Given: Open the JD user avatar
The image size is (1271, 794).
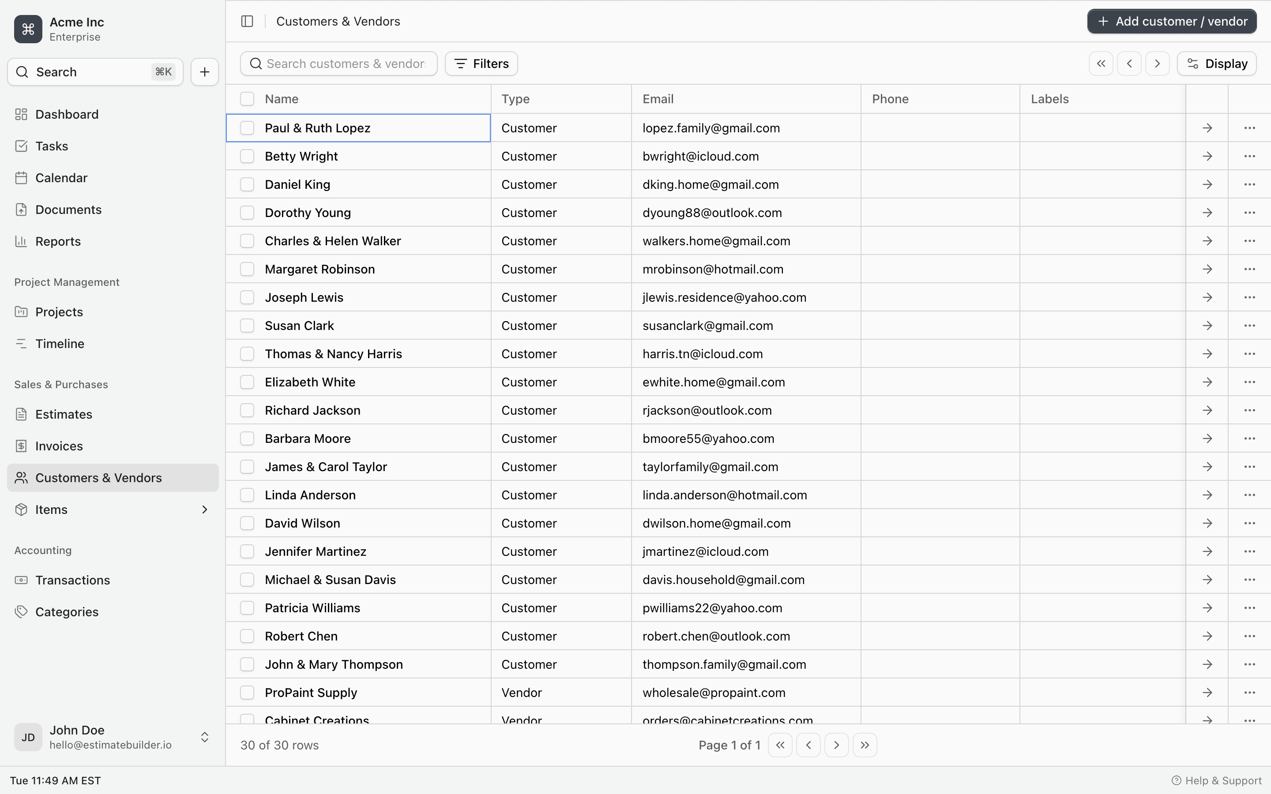Looking at the screenshot, I should (x=28, y=737).
